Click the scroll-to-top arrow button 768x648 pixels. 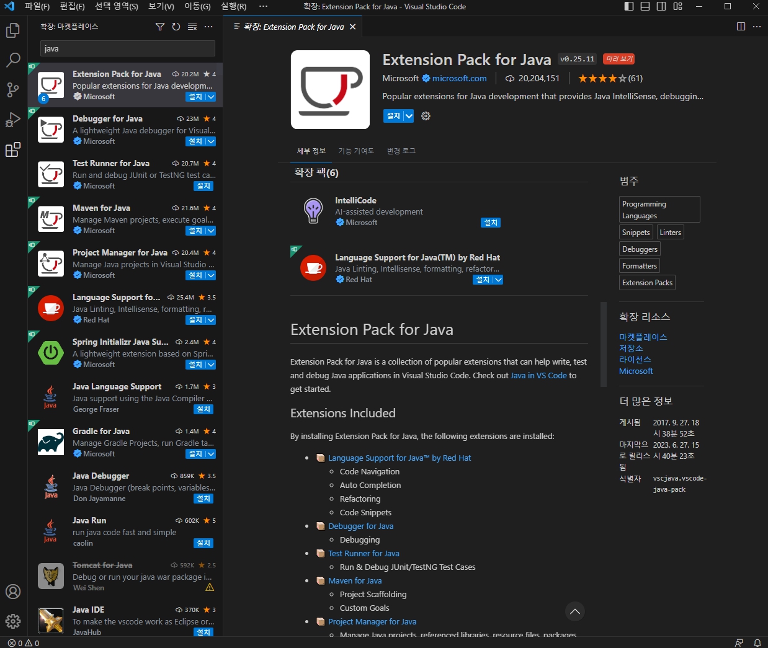pos(575,611)
